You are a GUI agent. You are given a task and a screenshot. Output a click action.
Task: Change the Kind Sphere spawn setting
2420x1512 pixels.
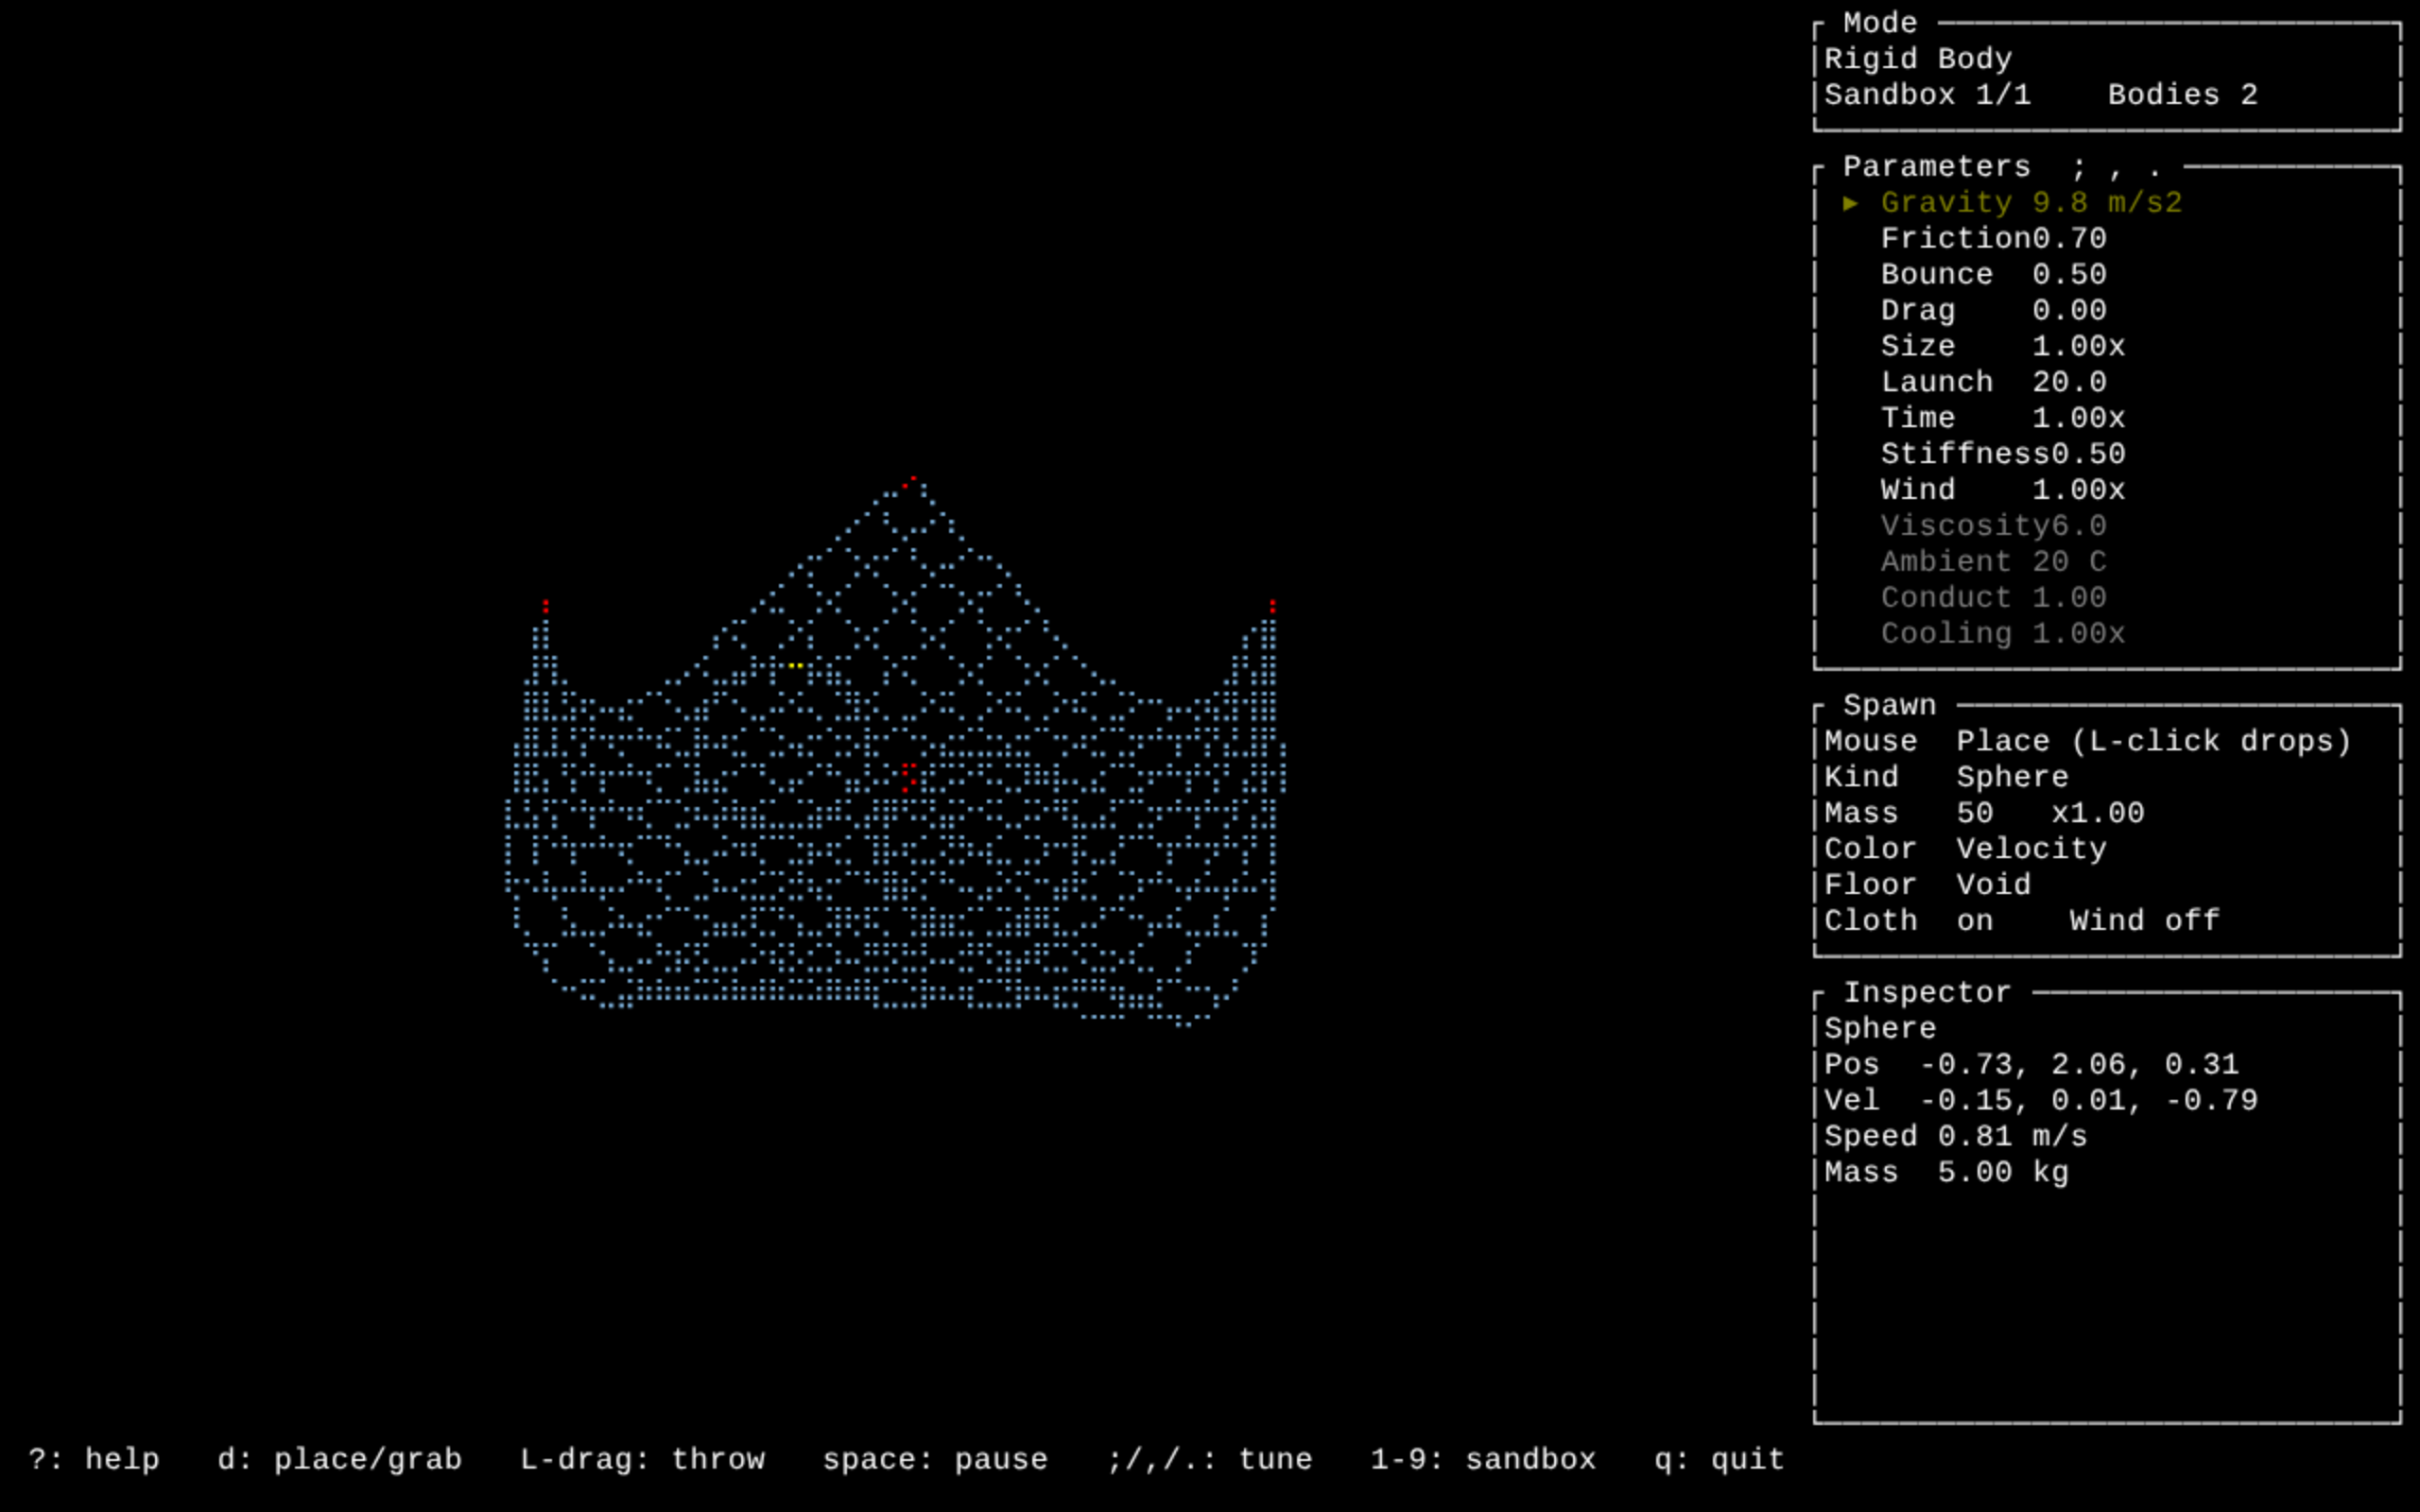[1946, 778]
